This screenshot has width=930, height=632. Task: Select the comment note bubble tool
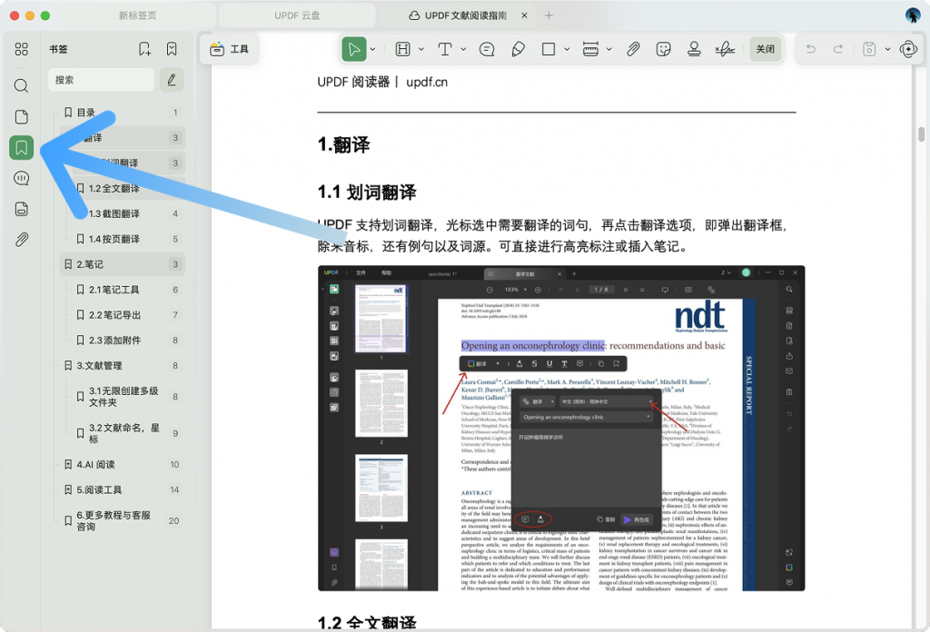click(487, 49)
